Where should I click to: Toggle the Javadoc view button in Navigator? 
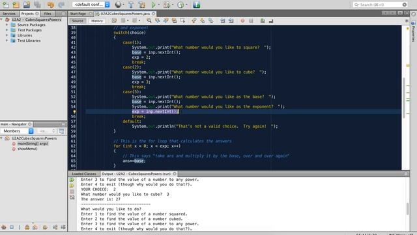[61, 131]
